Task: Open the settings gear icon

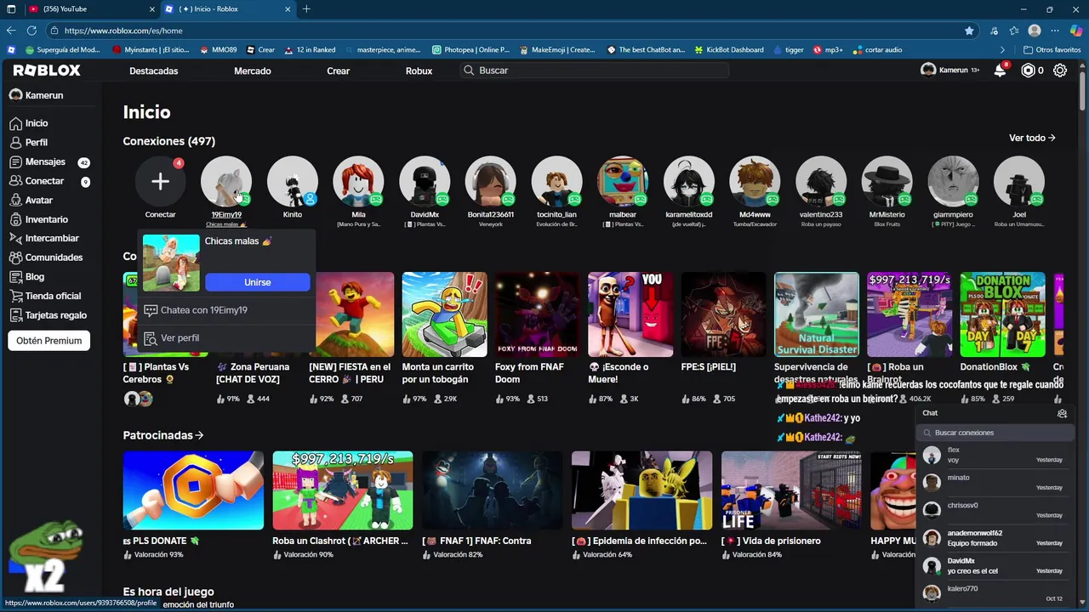Action: click(1060, 71)
